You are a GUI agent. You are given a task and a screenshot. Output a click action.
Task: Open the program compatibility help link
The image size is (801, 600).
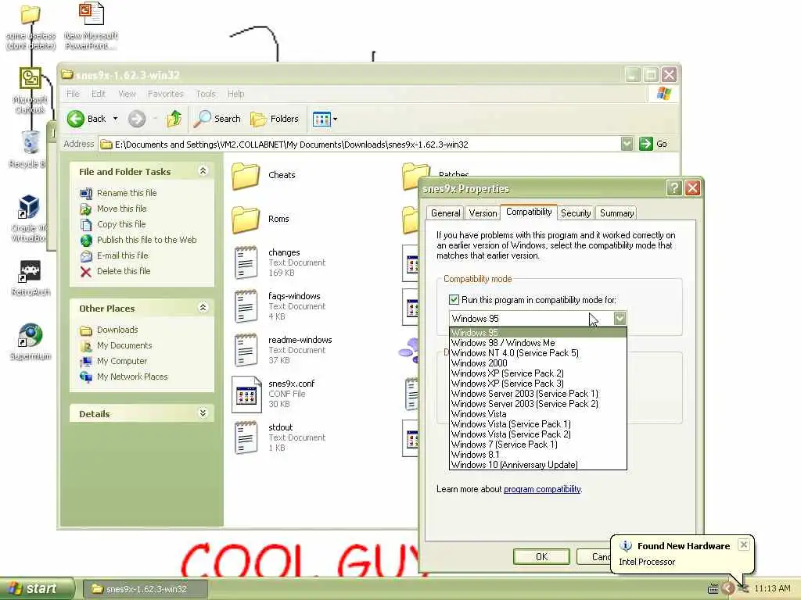[x=542, y=489]
